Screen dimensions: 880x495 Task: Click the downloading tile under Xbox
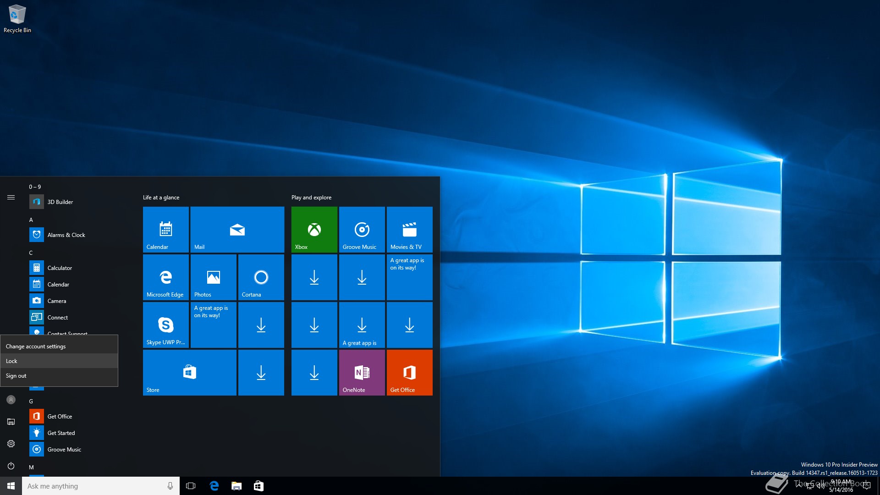pyautogui.click(x=314, y=277)
